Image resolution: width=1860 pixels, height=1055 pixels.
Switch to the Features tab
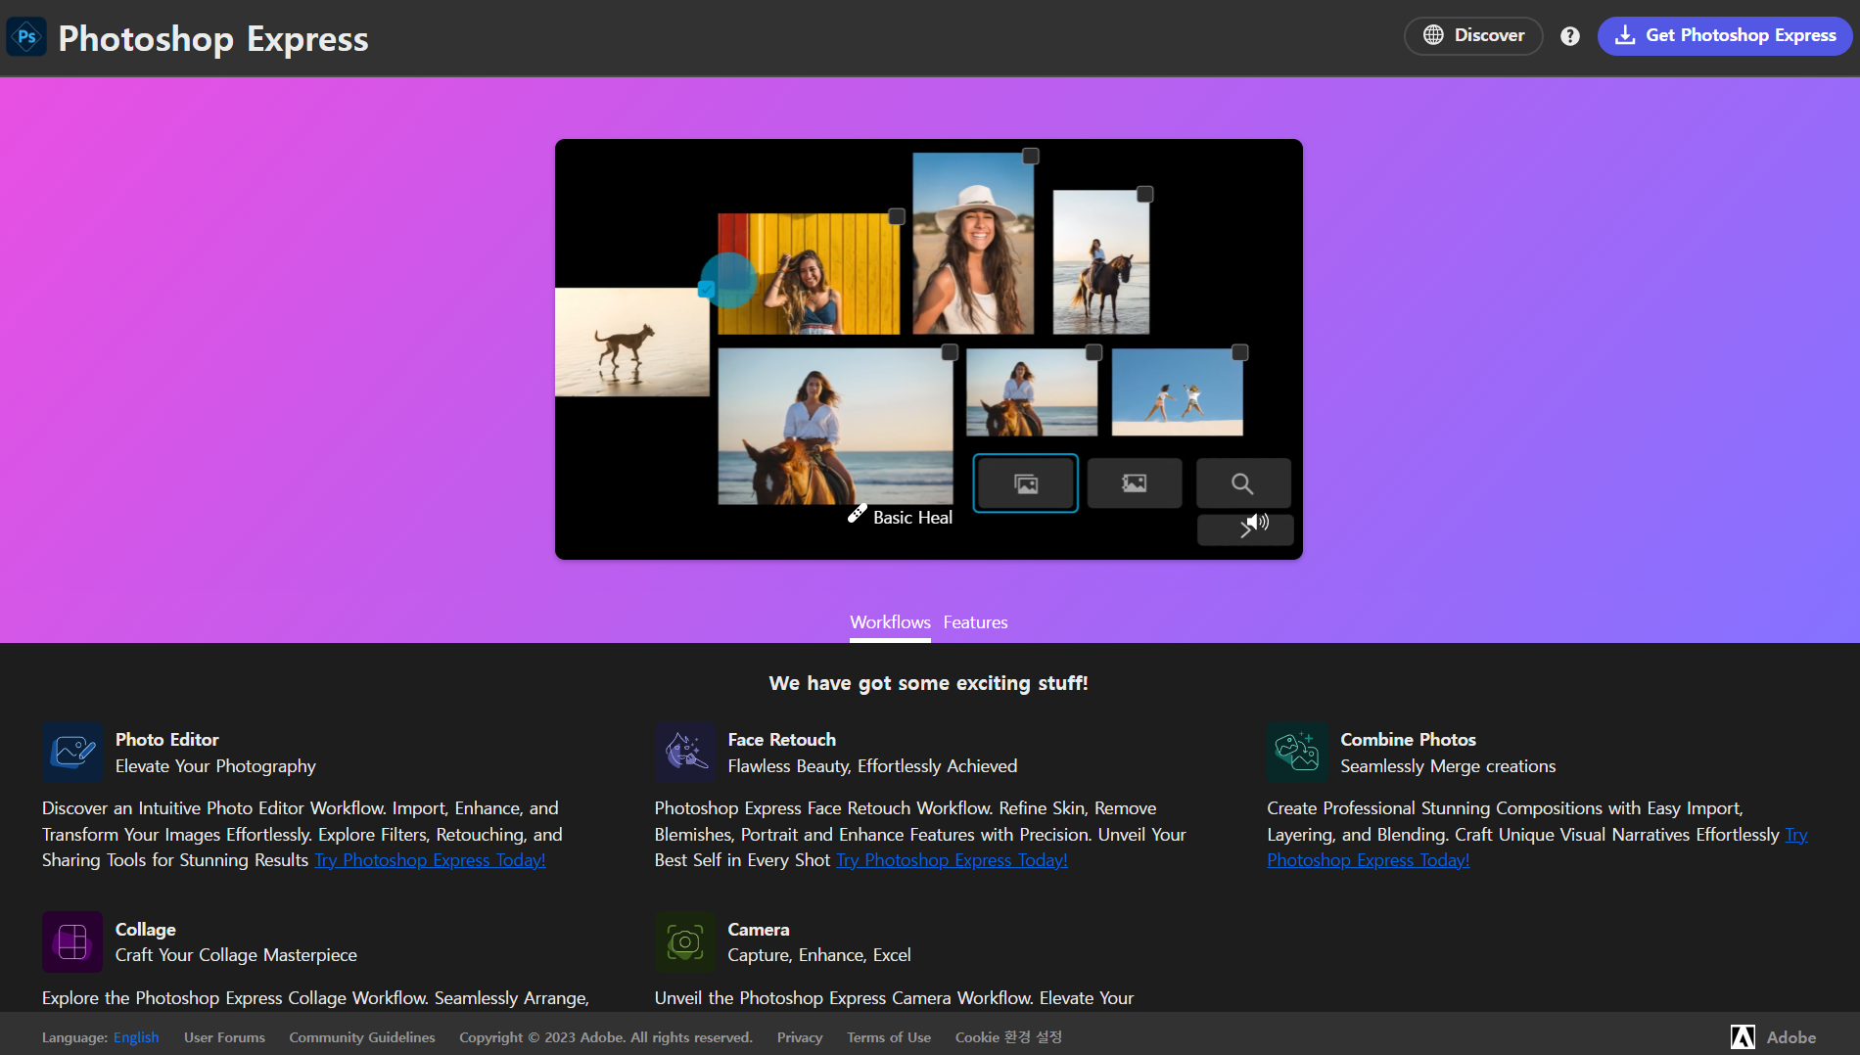pos(975,622)
